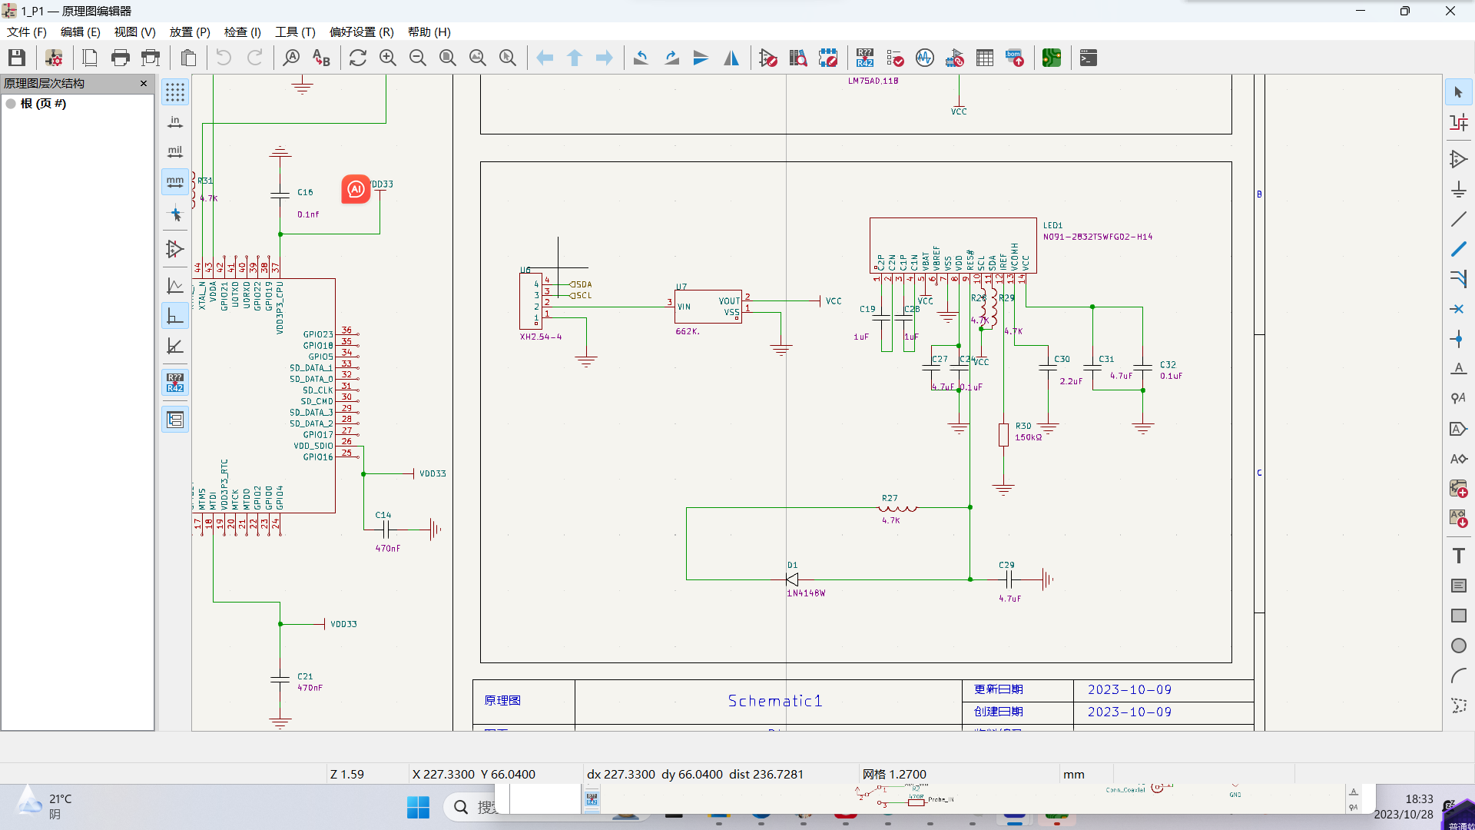Open the plot schematic icon

[x=151, y=58]
